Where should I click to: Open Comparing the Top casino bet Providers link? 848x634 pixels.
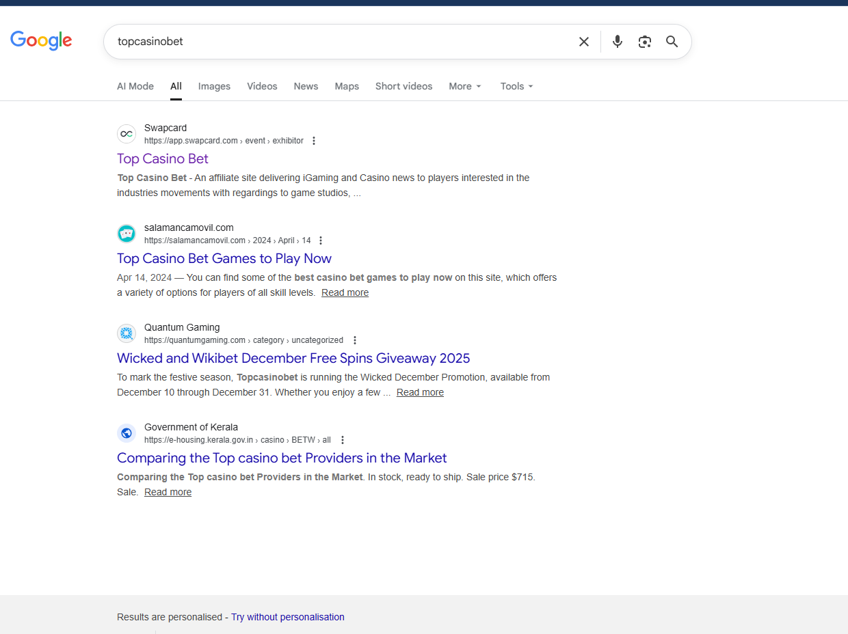[282, 458]
